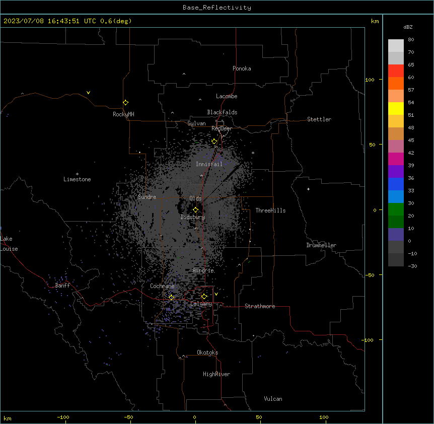Viewport: 434px width, 424px height.
Task: Click the dBZ legend heading
Action: point(408,27)
